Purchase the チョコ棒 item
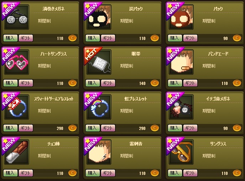Viewport: 245px width, 181px height. [10, 173]
